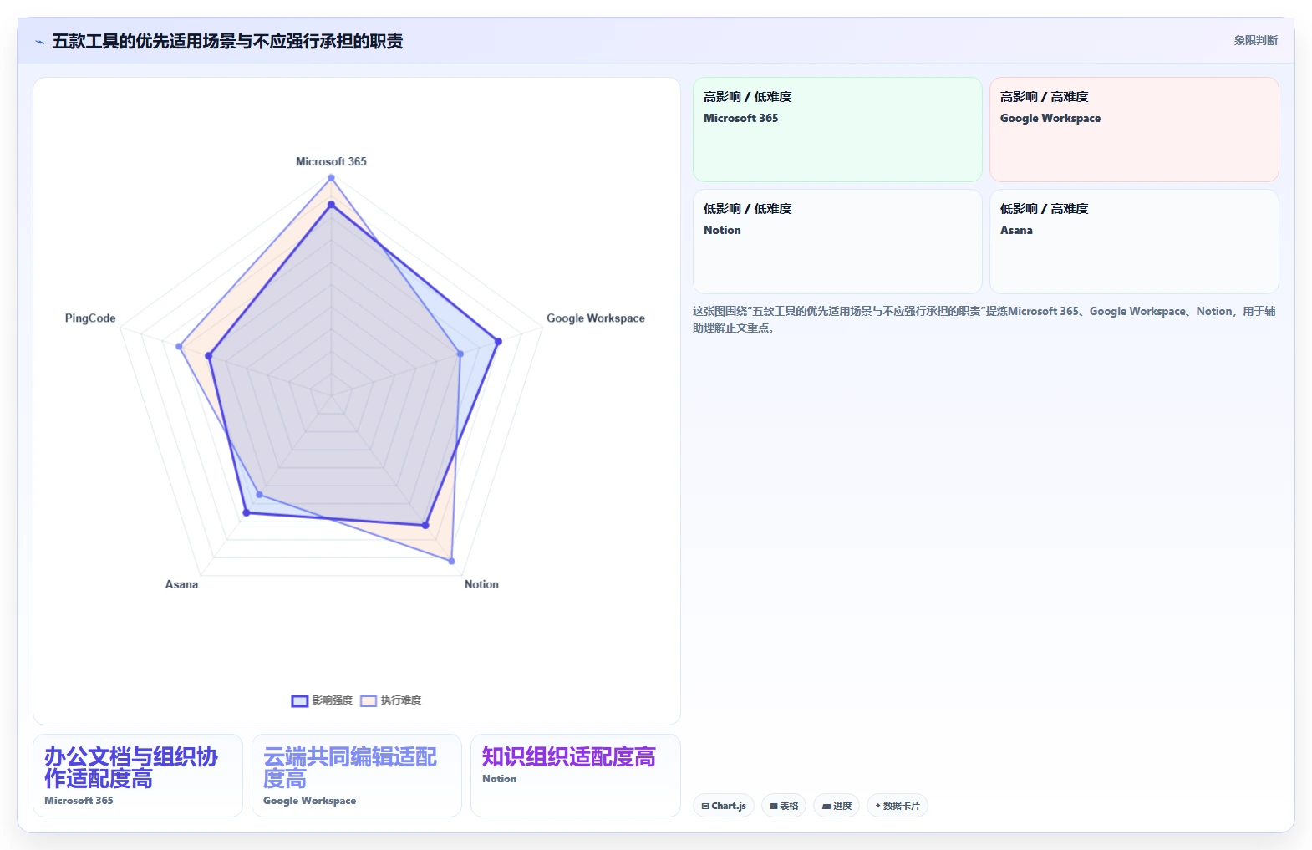The image size is (1312, 850).
Task: Click the Chart.js tag pill
Action: pos(724,806)
